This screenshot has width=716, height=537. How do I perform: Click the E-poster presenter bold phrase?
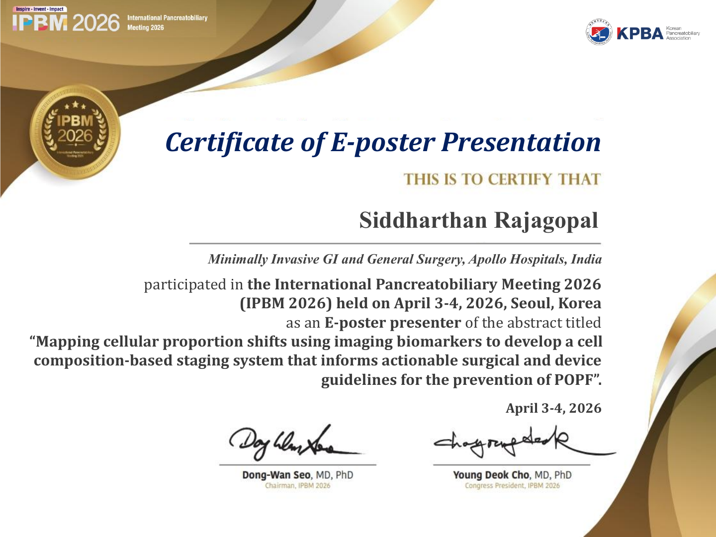click(393, 323)
